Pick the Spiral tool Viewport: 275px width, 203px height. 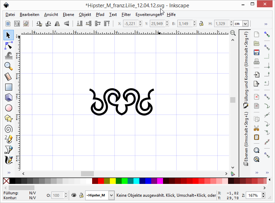click(9, 129)
